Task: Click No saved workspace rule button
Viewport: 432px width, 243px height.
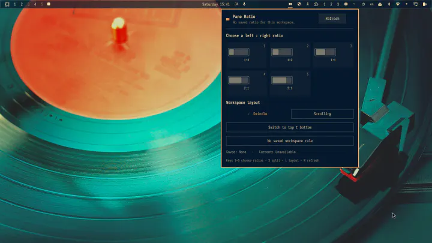Action: coord(290,141)
